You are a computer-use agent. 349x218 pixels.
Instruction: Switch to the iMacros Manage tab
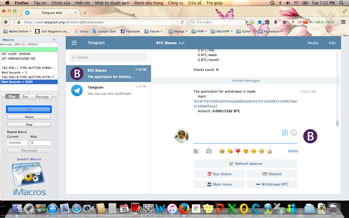pos(42,96)
